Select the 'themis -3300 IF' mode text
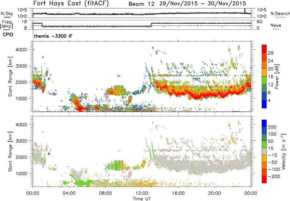Image resolution: width=290 pixels, height=201 pixels. (x=53, y=36)
